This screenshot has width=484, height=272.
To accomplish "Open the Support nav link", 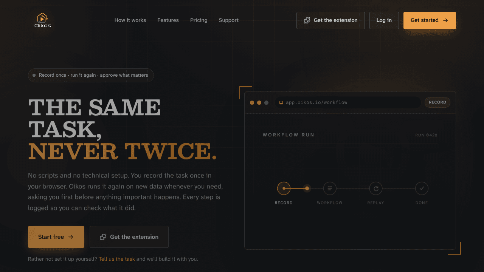I will pyautogui.click(x=228, y=20).
